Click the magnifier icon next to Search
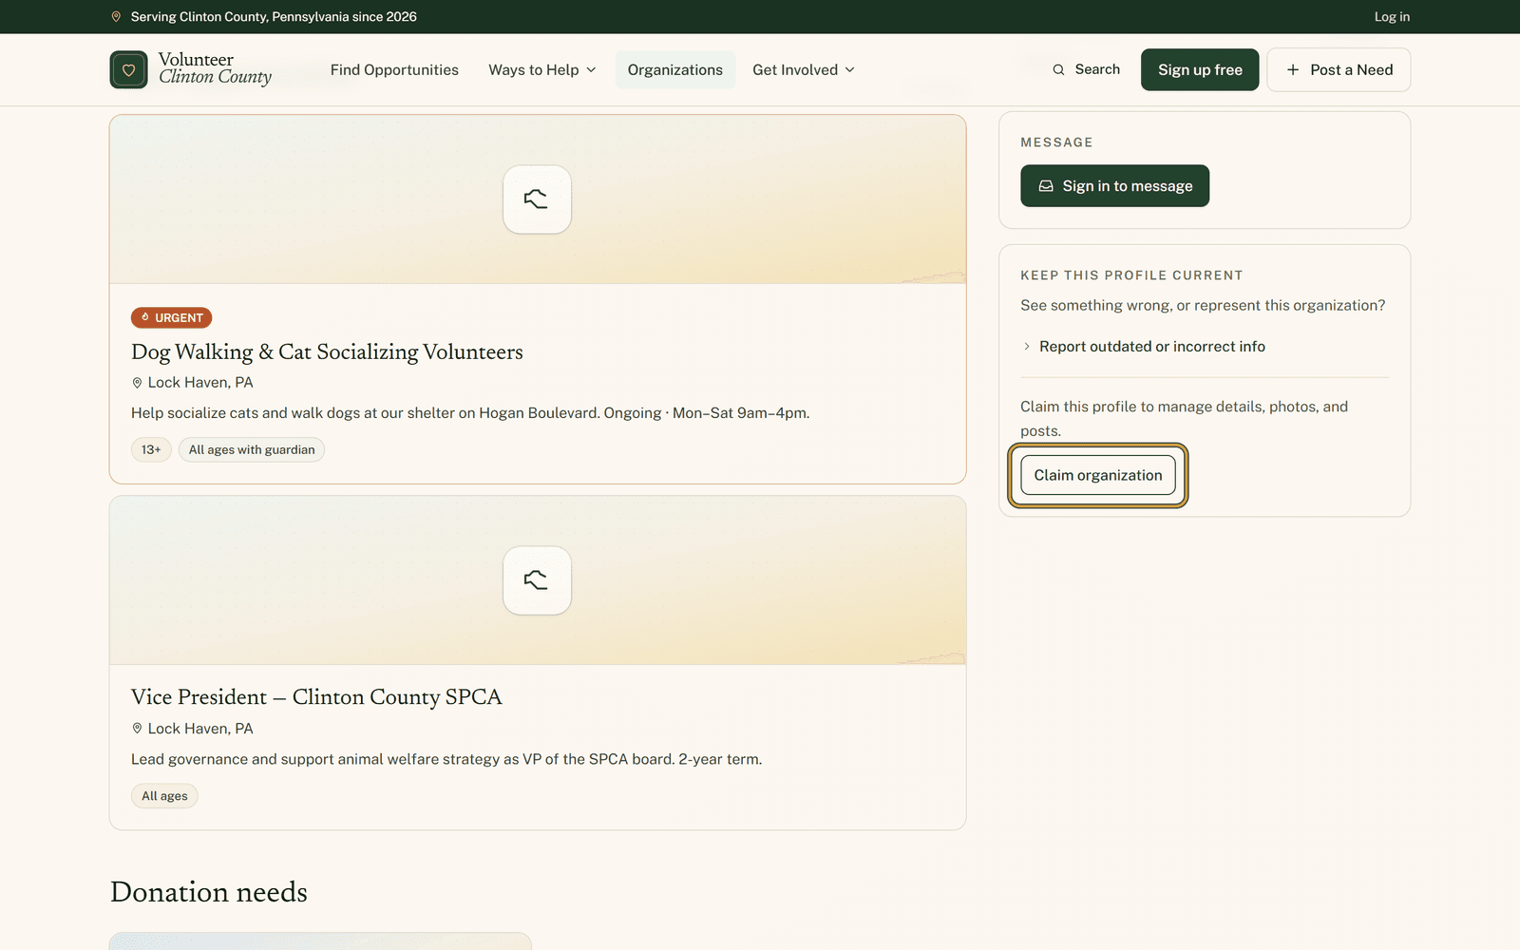The height and width of the screenshot is (950, 1520). point(1058,69)
